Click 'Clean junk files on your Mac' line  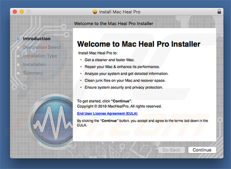pyautogui.click(x=125, y=80)
